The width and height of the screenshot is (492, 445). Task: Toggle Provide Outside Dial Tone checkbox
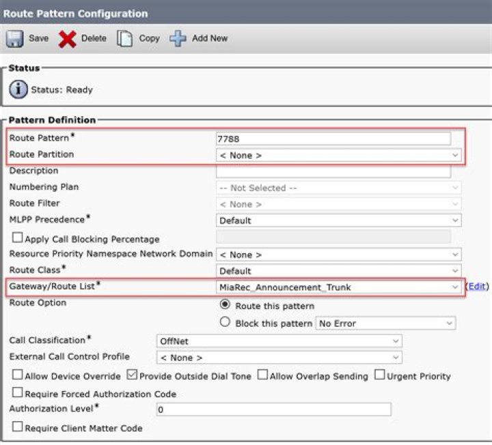click(132, 376)
